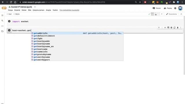Viewport: 185px width, 104px height.
Task: Open Yorum comments button
Action: pos(157,8)
